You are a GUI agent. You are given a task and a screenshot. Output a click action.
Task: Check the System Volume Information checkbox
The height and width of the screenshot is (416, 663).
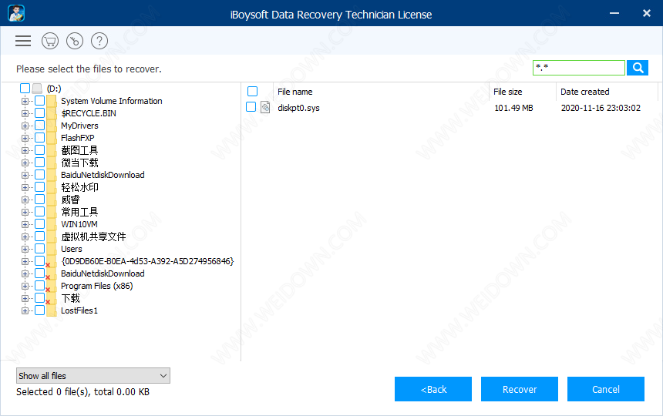40,100
